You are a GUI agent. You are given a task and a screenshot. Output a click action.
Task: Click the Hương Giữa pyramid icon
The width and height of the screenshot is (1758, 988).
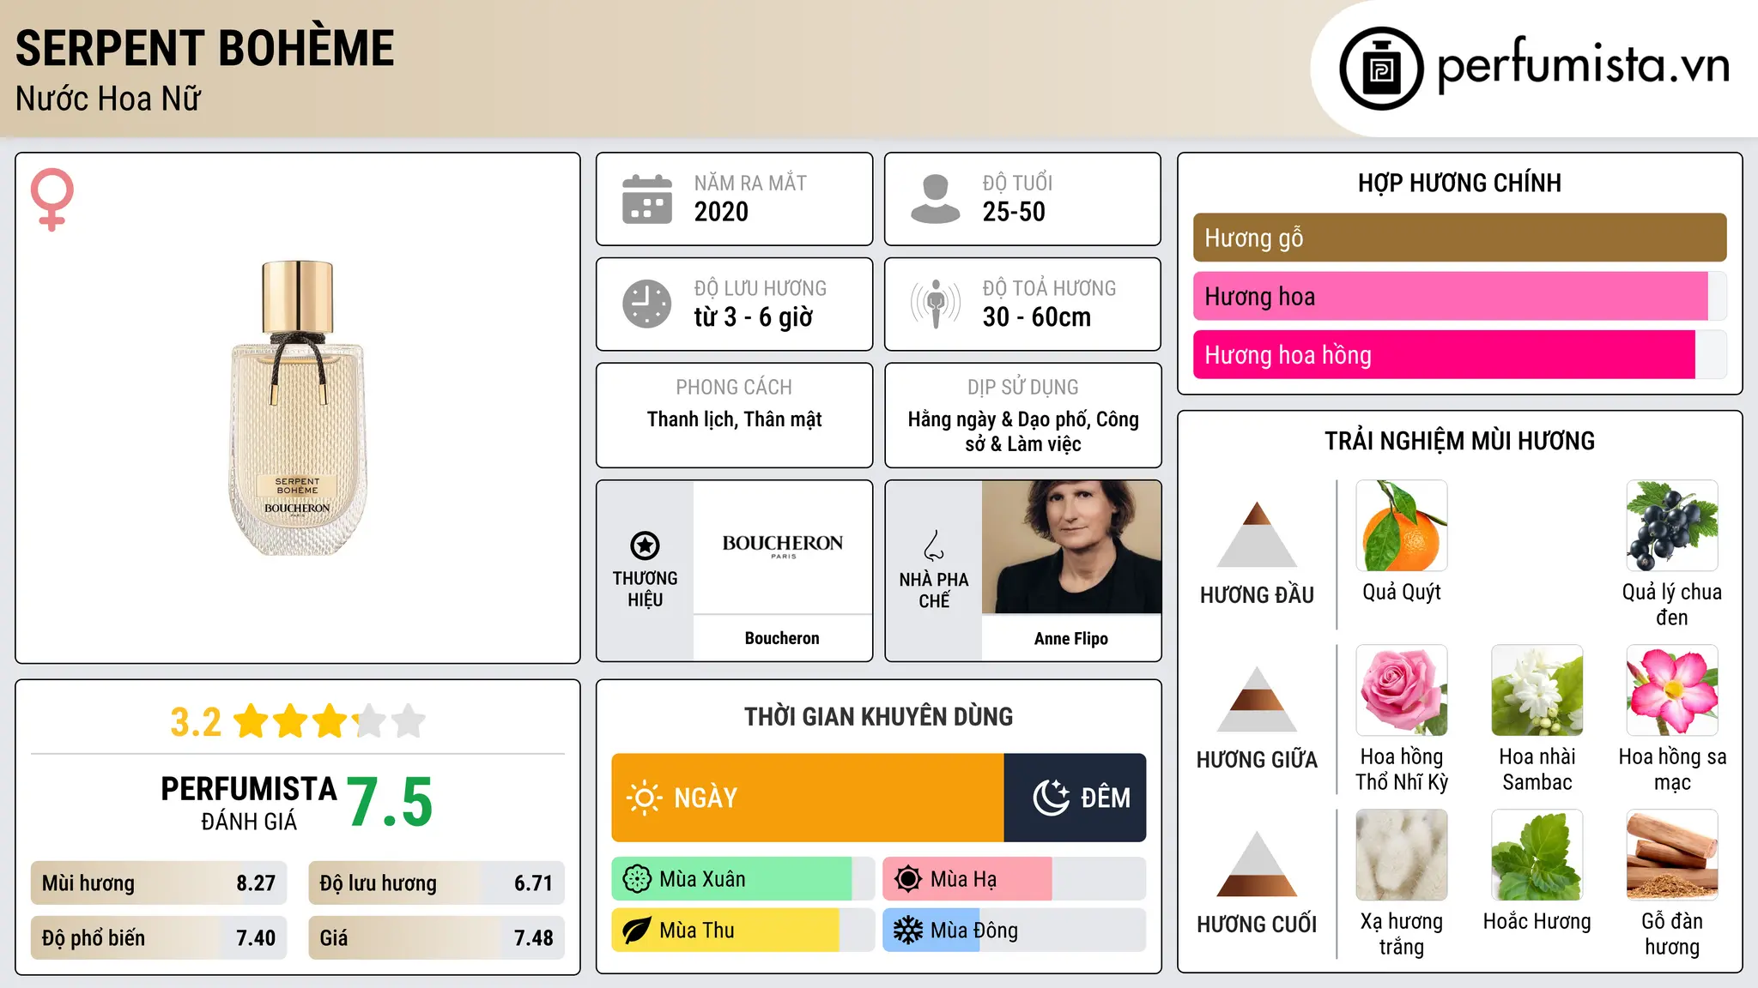1257,699
